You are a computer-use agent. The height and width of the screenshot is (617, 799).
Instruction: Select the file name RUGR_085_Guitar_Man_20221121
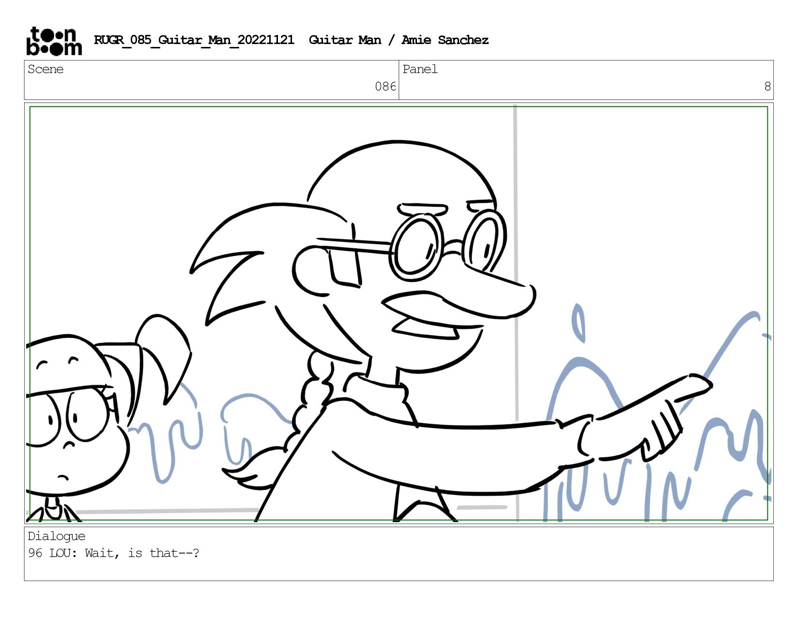(x=194, y=40)
